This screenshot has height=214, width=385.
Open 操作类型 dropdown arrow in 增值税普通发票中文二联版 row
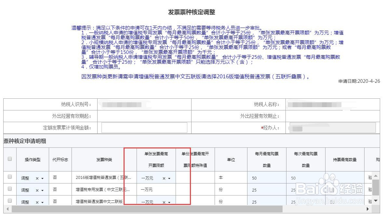click(43, 203)
